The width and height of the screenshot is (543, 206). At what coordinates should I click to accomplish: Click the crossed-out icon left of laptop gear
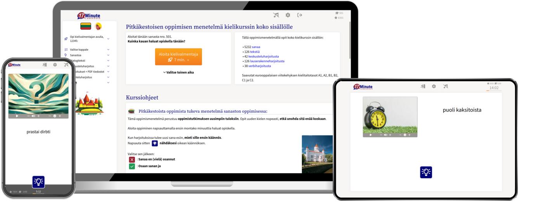pos(276,15)
